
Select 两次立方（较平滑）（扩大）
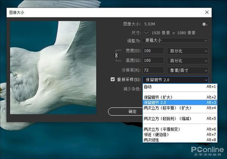pos(180,108)
